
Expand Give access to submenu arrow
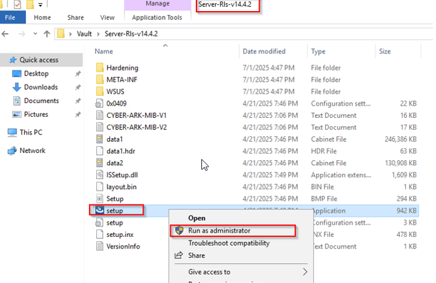[x=305, y=271]
